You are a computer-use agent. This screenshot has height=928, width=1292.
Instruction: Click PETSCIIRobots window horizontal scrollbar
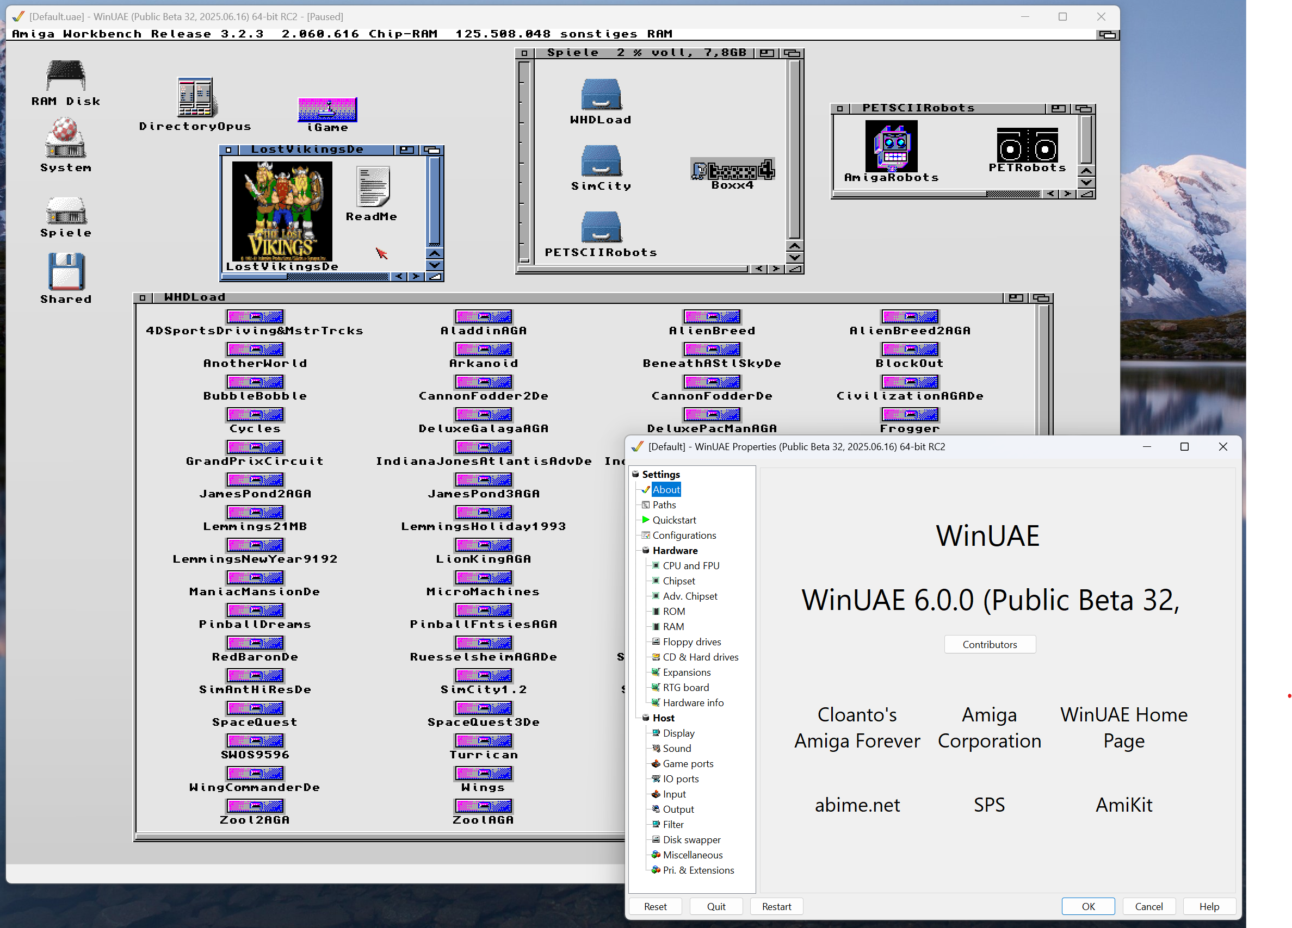point(938,194)
